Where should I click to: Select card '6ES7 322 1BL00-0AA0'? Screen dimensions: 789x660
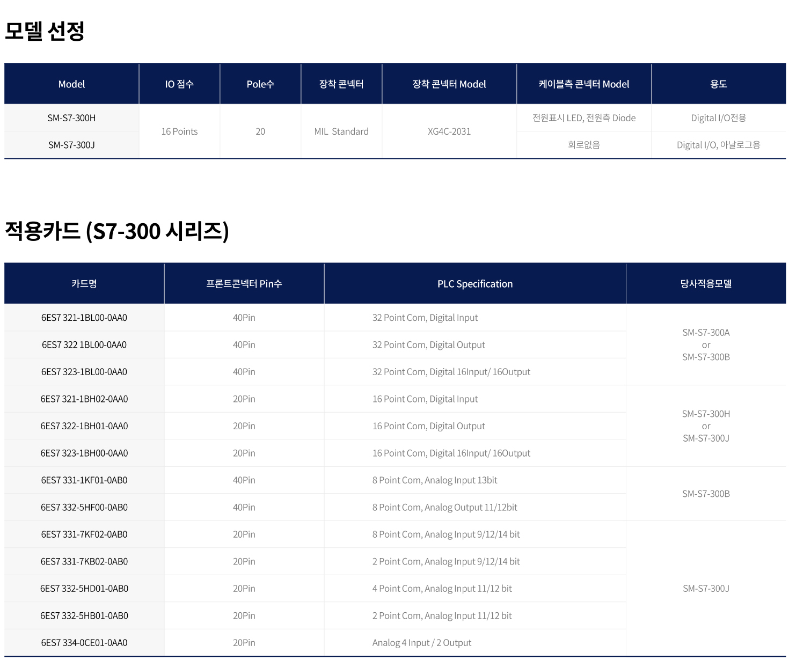(84, 344)
